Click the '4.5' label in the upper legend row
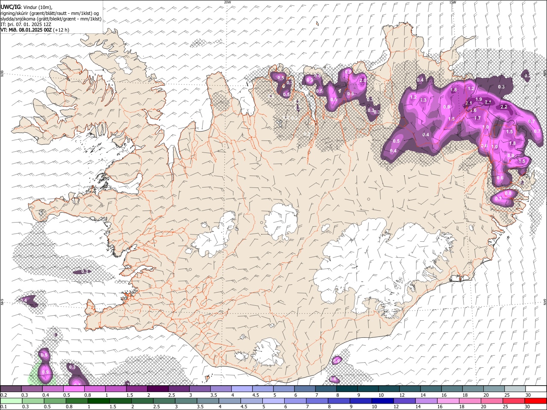Viewport: 547px width, 410px height. tap(256, 395)
